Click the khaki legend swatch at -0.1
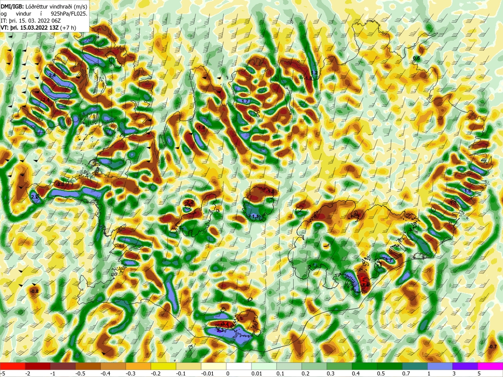The width and height of the screenshot is (503, 377). (x=189, y=366)
